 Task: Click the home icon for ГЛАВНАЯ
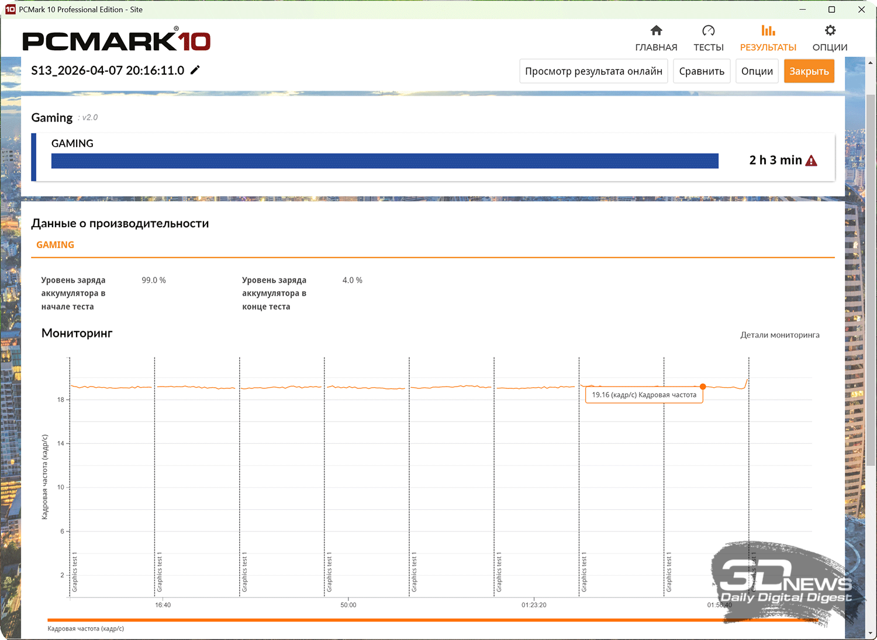656,31
